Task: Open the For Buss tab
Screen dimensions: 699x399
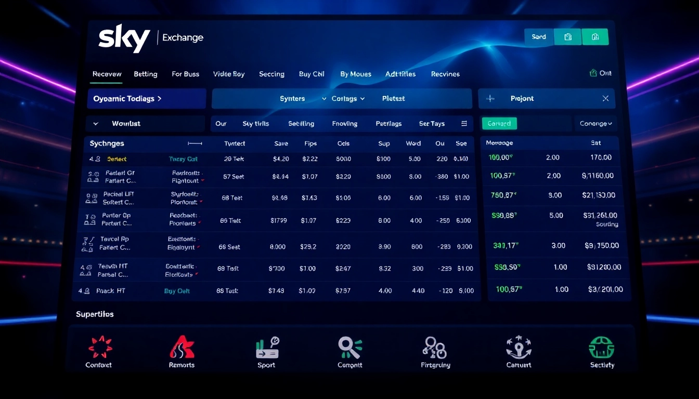Action: [186, 74]
